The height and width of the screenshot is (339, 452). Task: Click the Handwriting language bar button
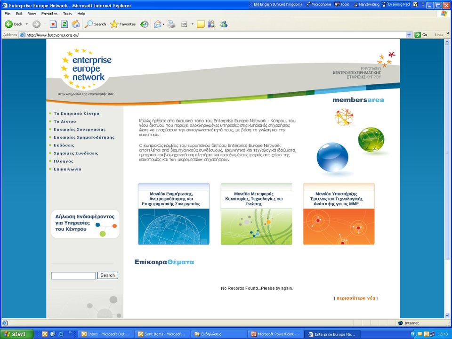[x=366, y=4]
